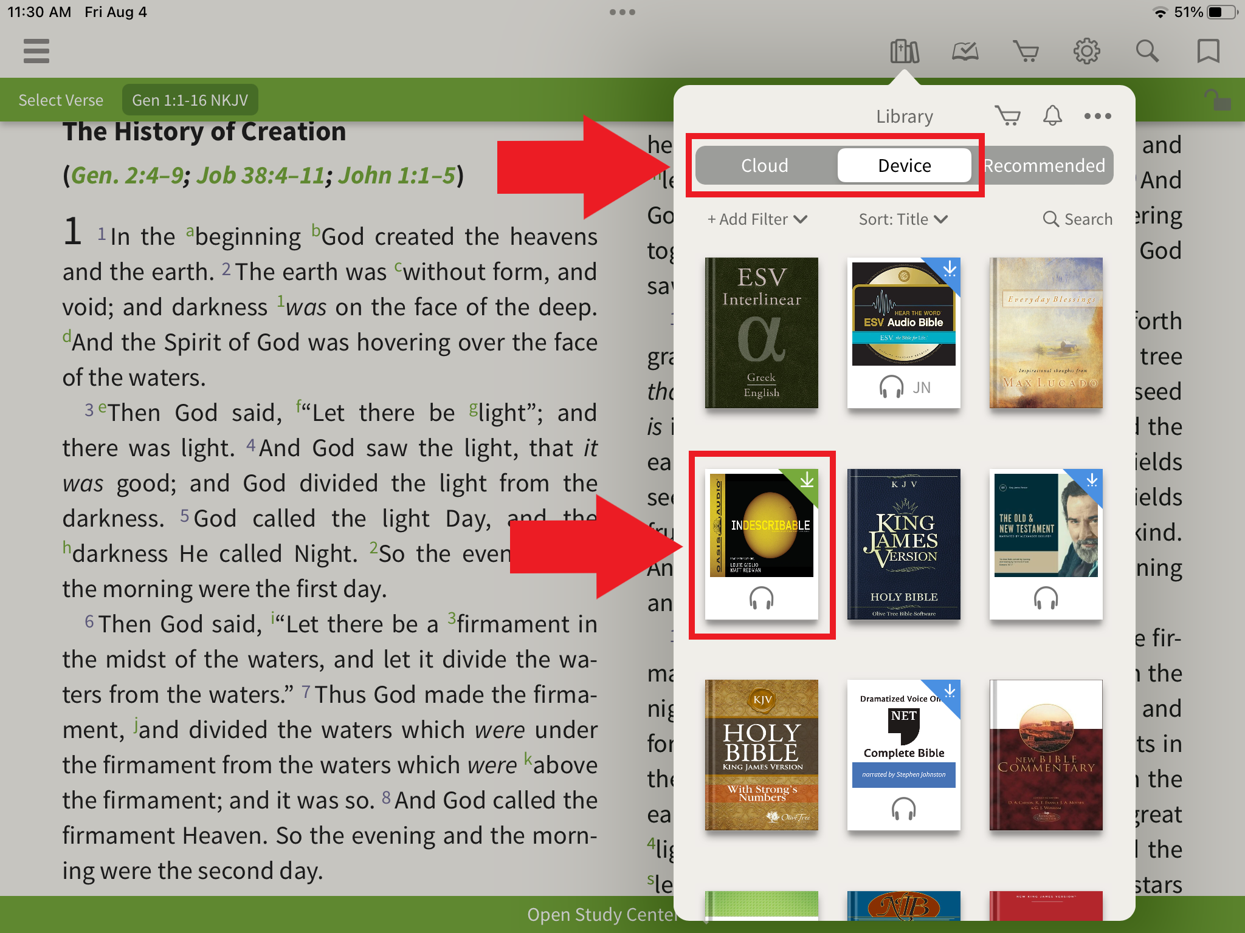Expand the Add Filter dropdown
1245x933 pixels.
[757, 219]
